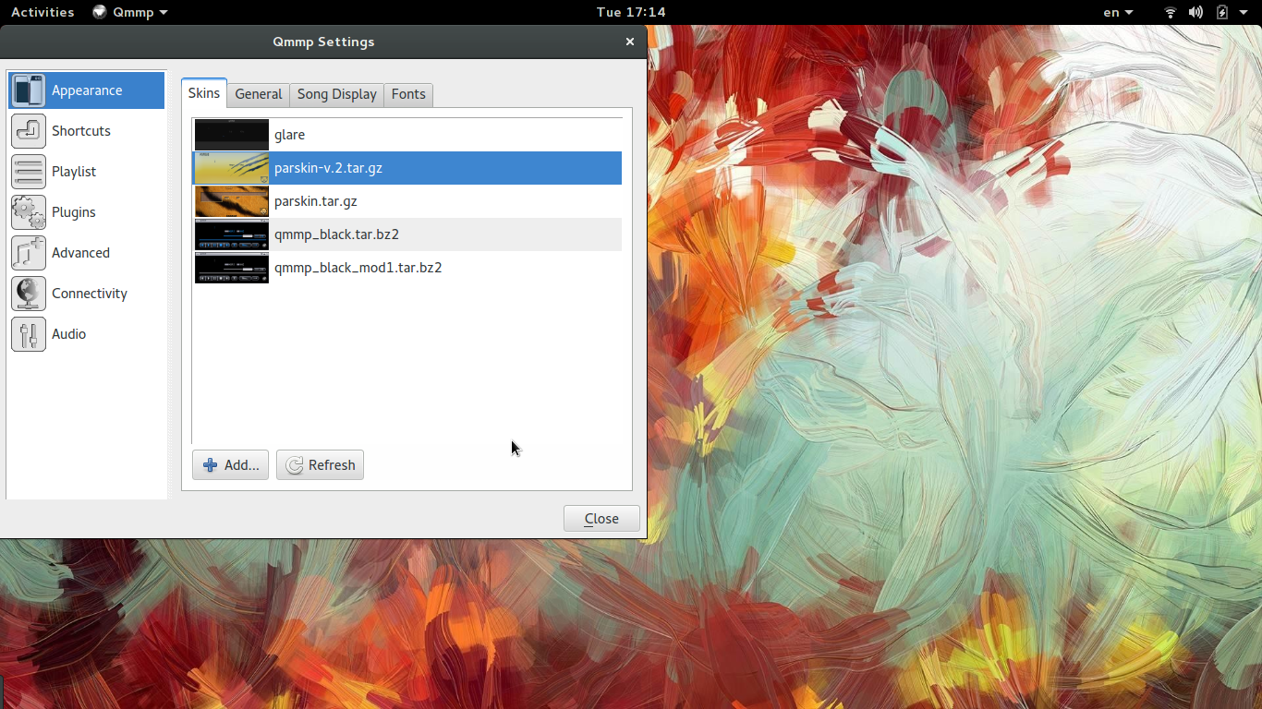Click the Connectivity label in the sidebar
This screenshot has height=709, width=1262.
point(90,294)
